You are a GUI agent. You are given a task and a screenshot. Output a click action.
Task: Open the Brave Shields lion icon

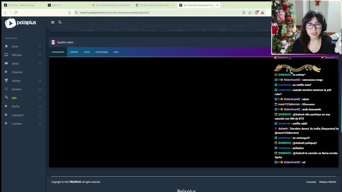click(256, 13)
